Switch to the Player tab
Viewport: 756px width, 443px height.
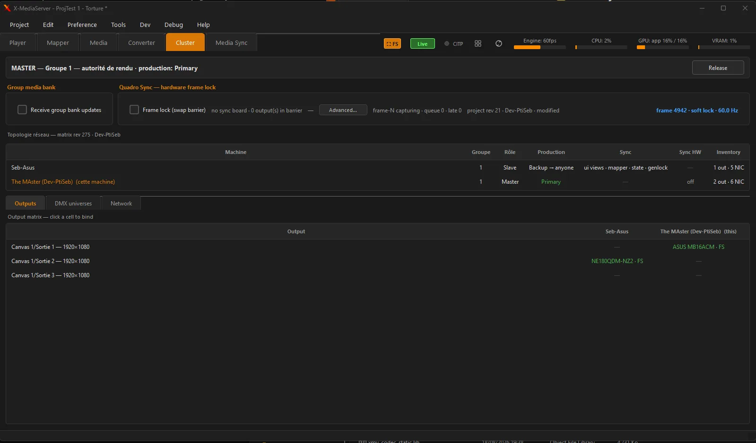17,43
